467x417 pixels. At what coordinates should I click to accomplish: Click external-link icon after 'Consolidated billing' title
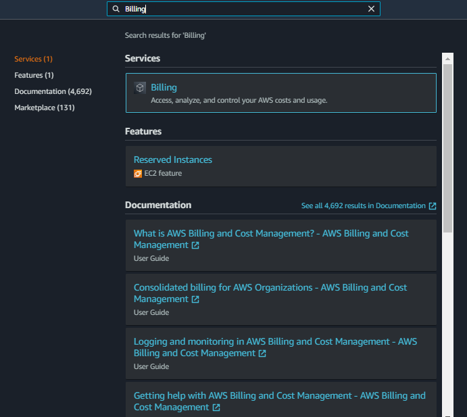tap(195, 299)
